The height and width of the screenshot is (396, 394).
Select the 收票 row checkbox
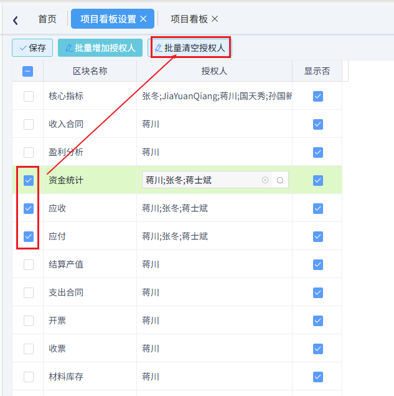(29, 349)
